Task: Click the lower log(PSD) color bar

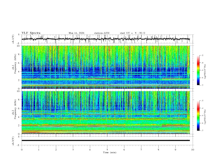Action: (198, 116)
